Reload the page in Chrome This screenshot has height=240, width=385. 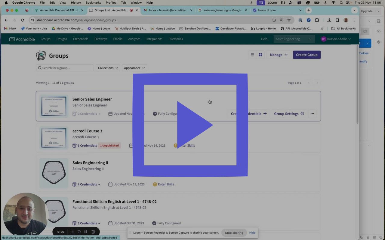point(23,20)
